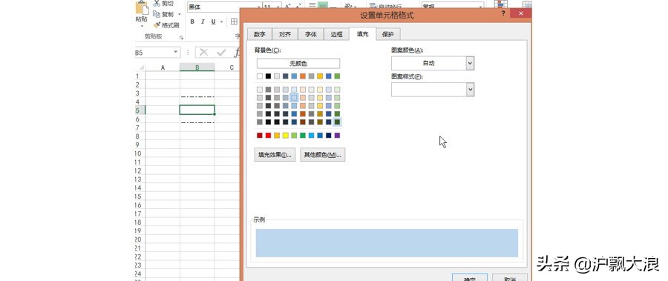Pick the yellow standard color swatch
The width and height of the screenshot is (668, 281).
click(286, 136)
